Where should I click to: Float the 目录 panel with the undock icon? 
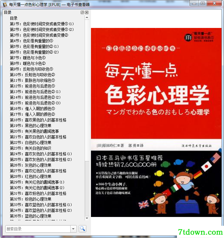pos(82,13)
